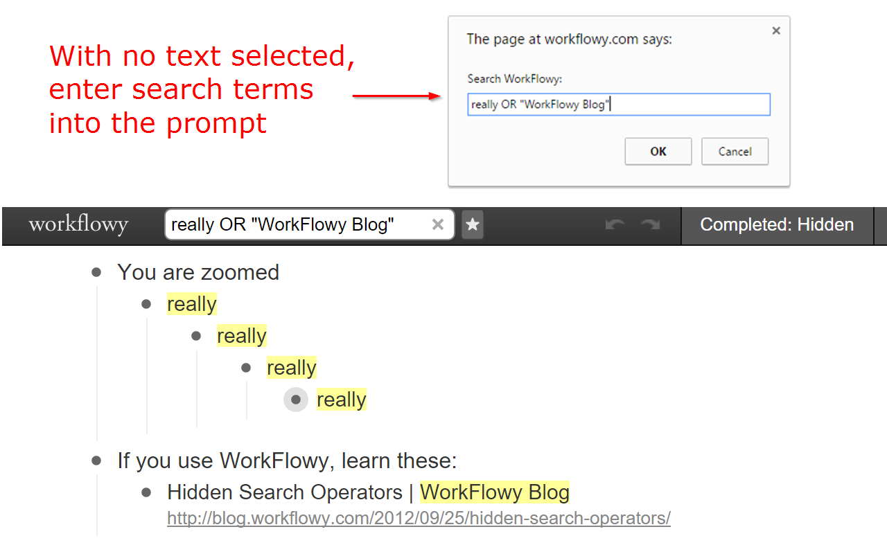Click the workflowy logo
887x554 pixels.
tap(78, 225)
